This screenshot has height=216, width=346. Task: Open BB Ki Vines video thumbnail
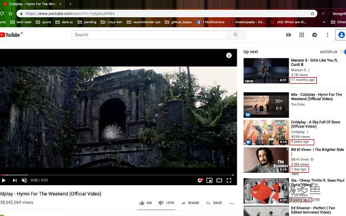click(266, 160)
